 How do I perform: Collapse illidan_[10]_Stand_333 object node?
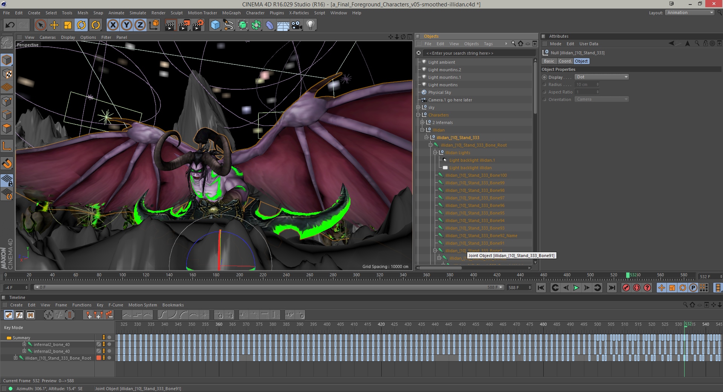426,138
